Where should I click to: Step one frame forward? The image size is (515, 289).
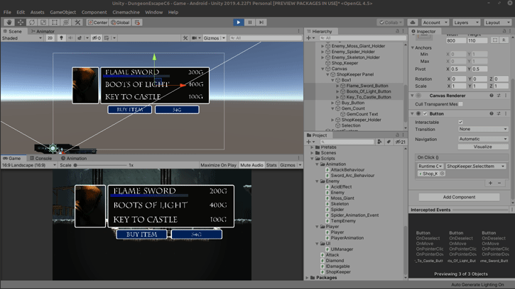pos(261,22)
